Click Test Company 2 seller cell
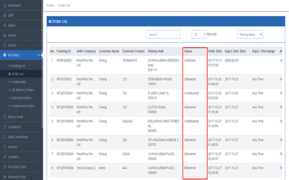The image size is (289, 180). point(86,168)
